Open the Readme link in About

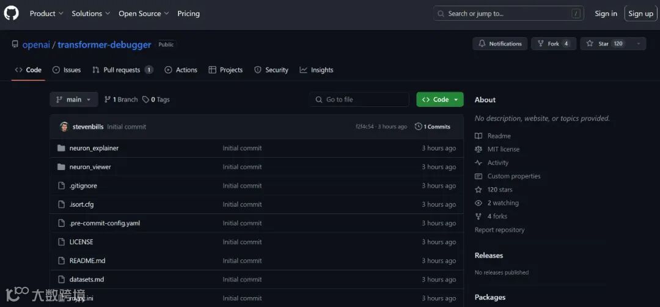click(493, 136)
